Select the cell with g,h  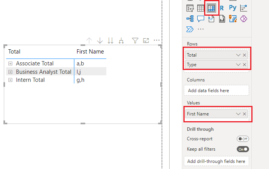point(80,80)
